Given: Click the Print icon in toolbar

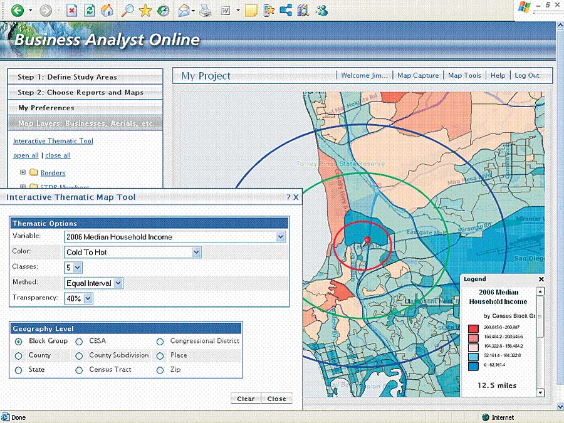Looking at the screenshot, I should tap(205, 10).
